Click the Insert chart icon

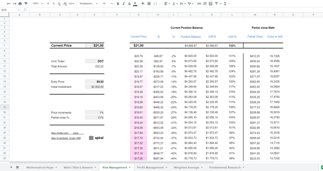[x=210, y=3]
